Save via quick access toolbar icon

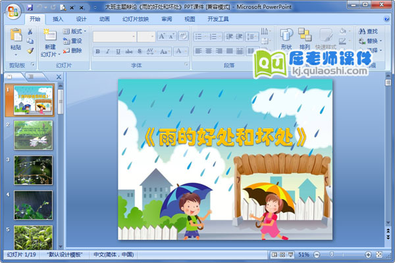point(30,7)
